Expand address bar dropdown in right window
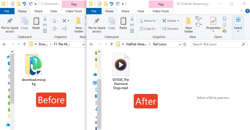Viewport: 250px width, 130px height. [x=180, y=44]
